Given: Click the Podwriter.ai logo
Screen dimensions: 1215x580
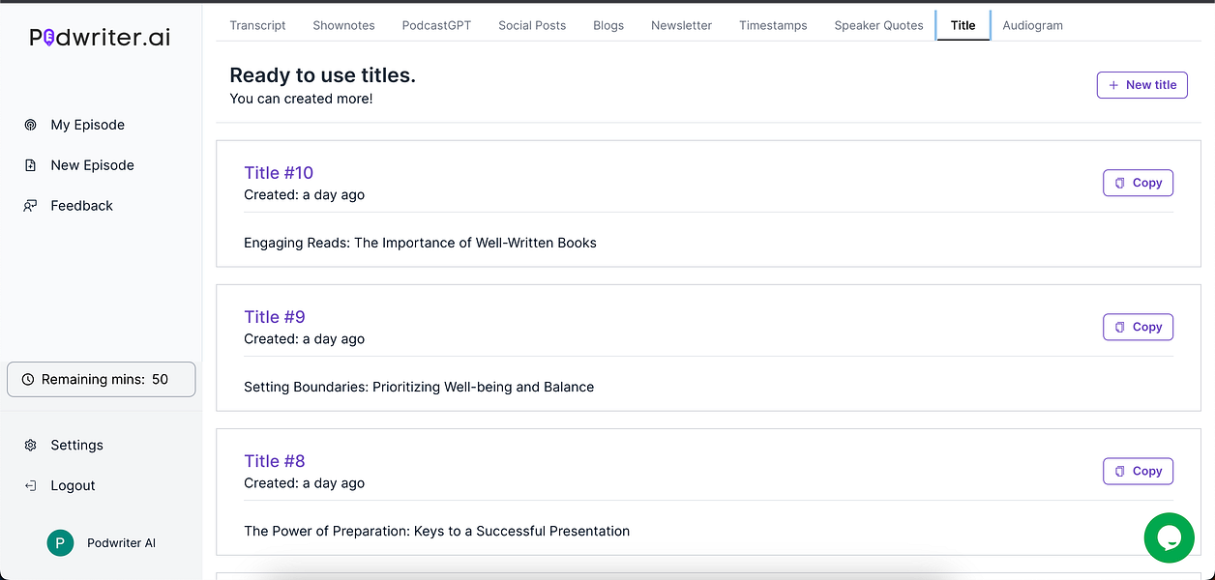Looking at the screenshot, I should (97, 37).
